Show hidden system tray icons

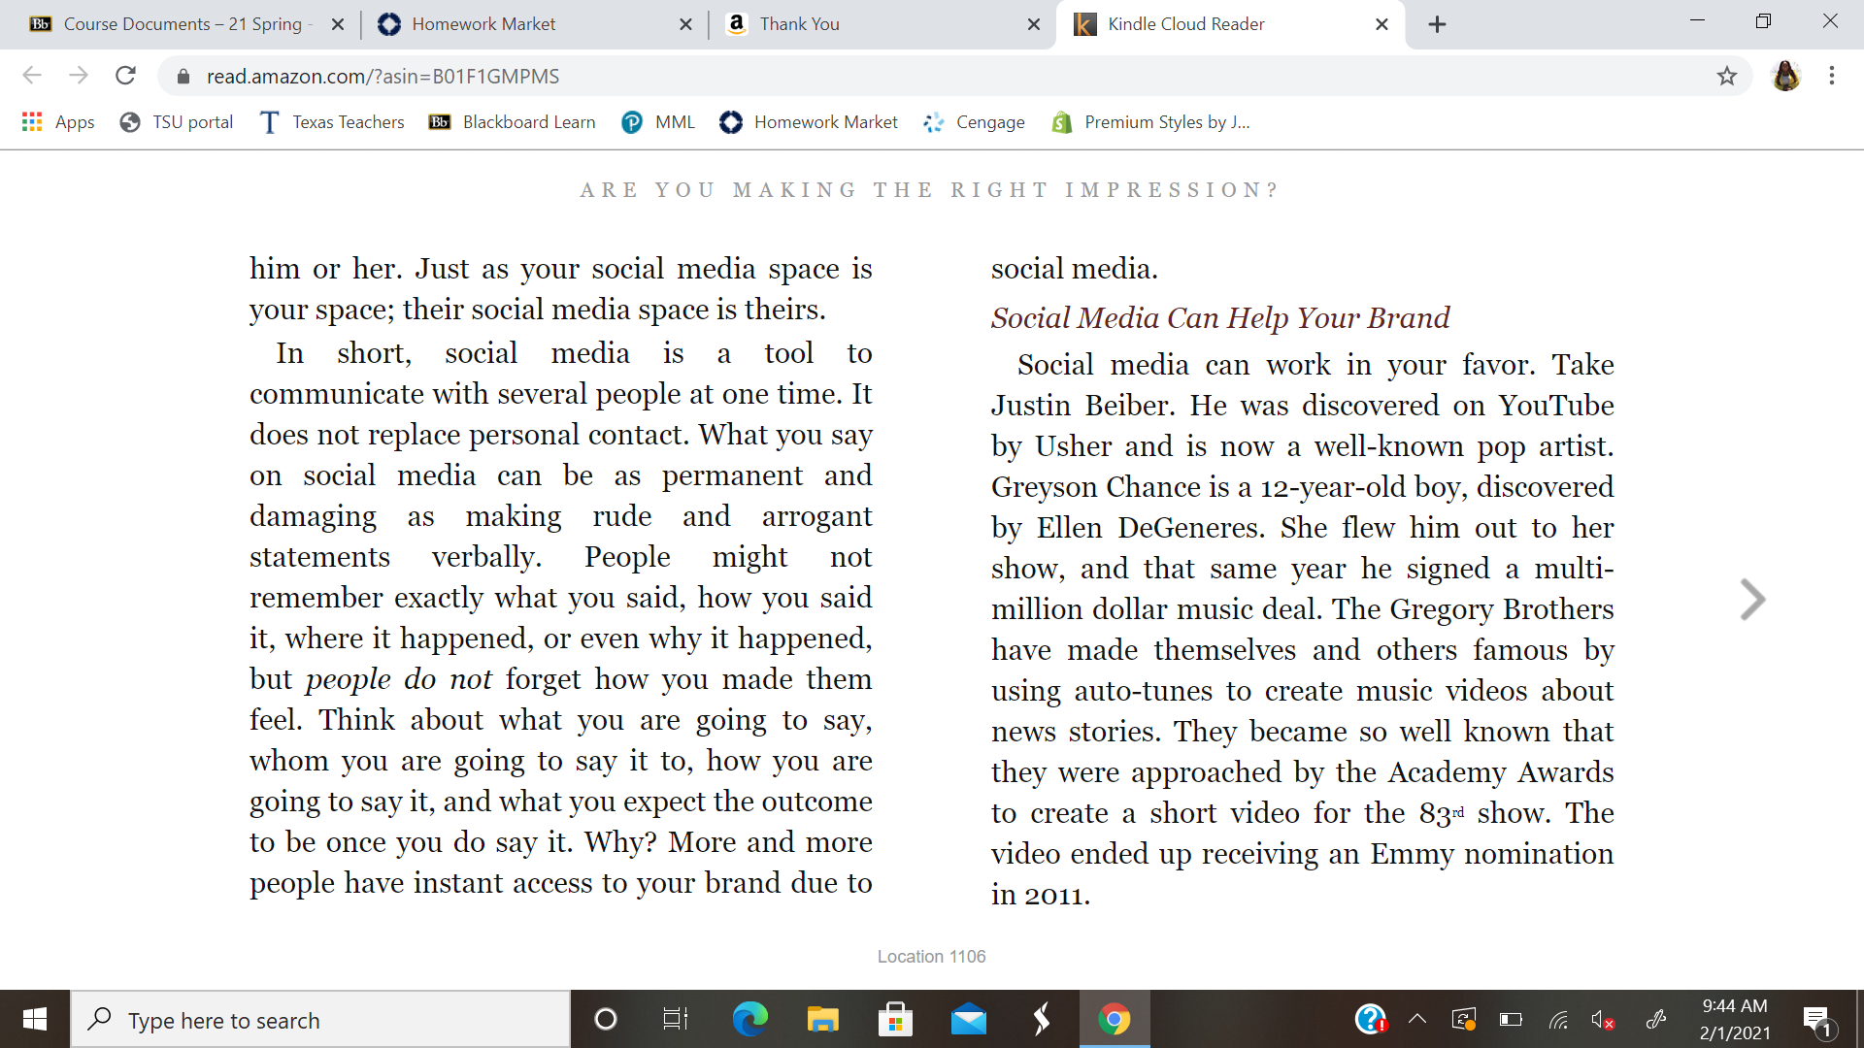1417,1019
